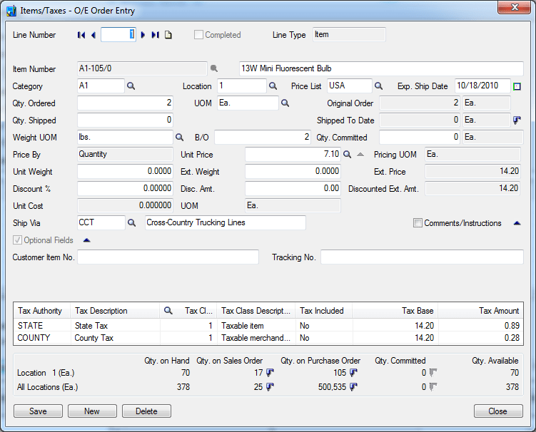The image size is (536, 432).
Task: Click the Tax Authority column header
Action: [x=42, y=311]
